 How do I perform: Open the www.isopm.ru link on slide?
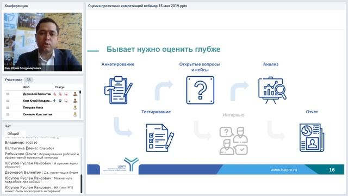[x=284, y=170]
